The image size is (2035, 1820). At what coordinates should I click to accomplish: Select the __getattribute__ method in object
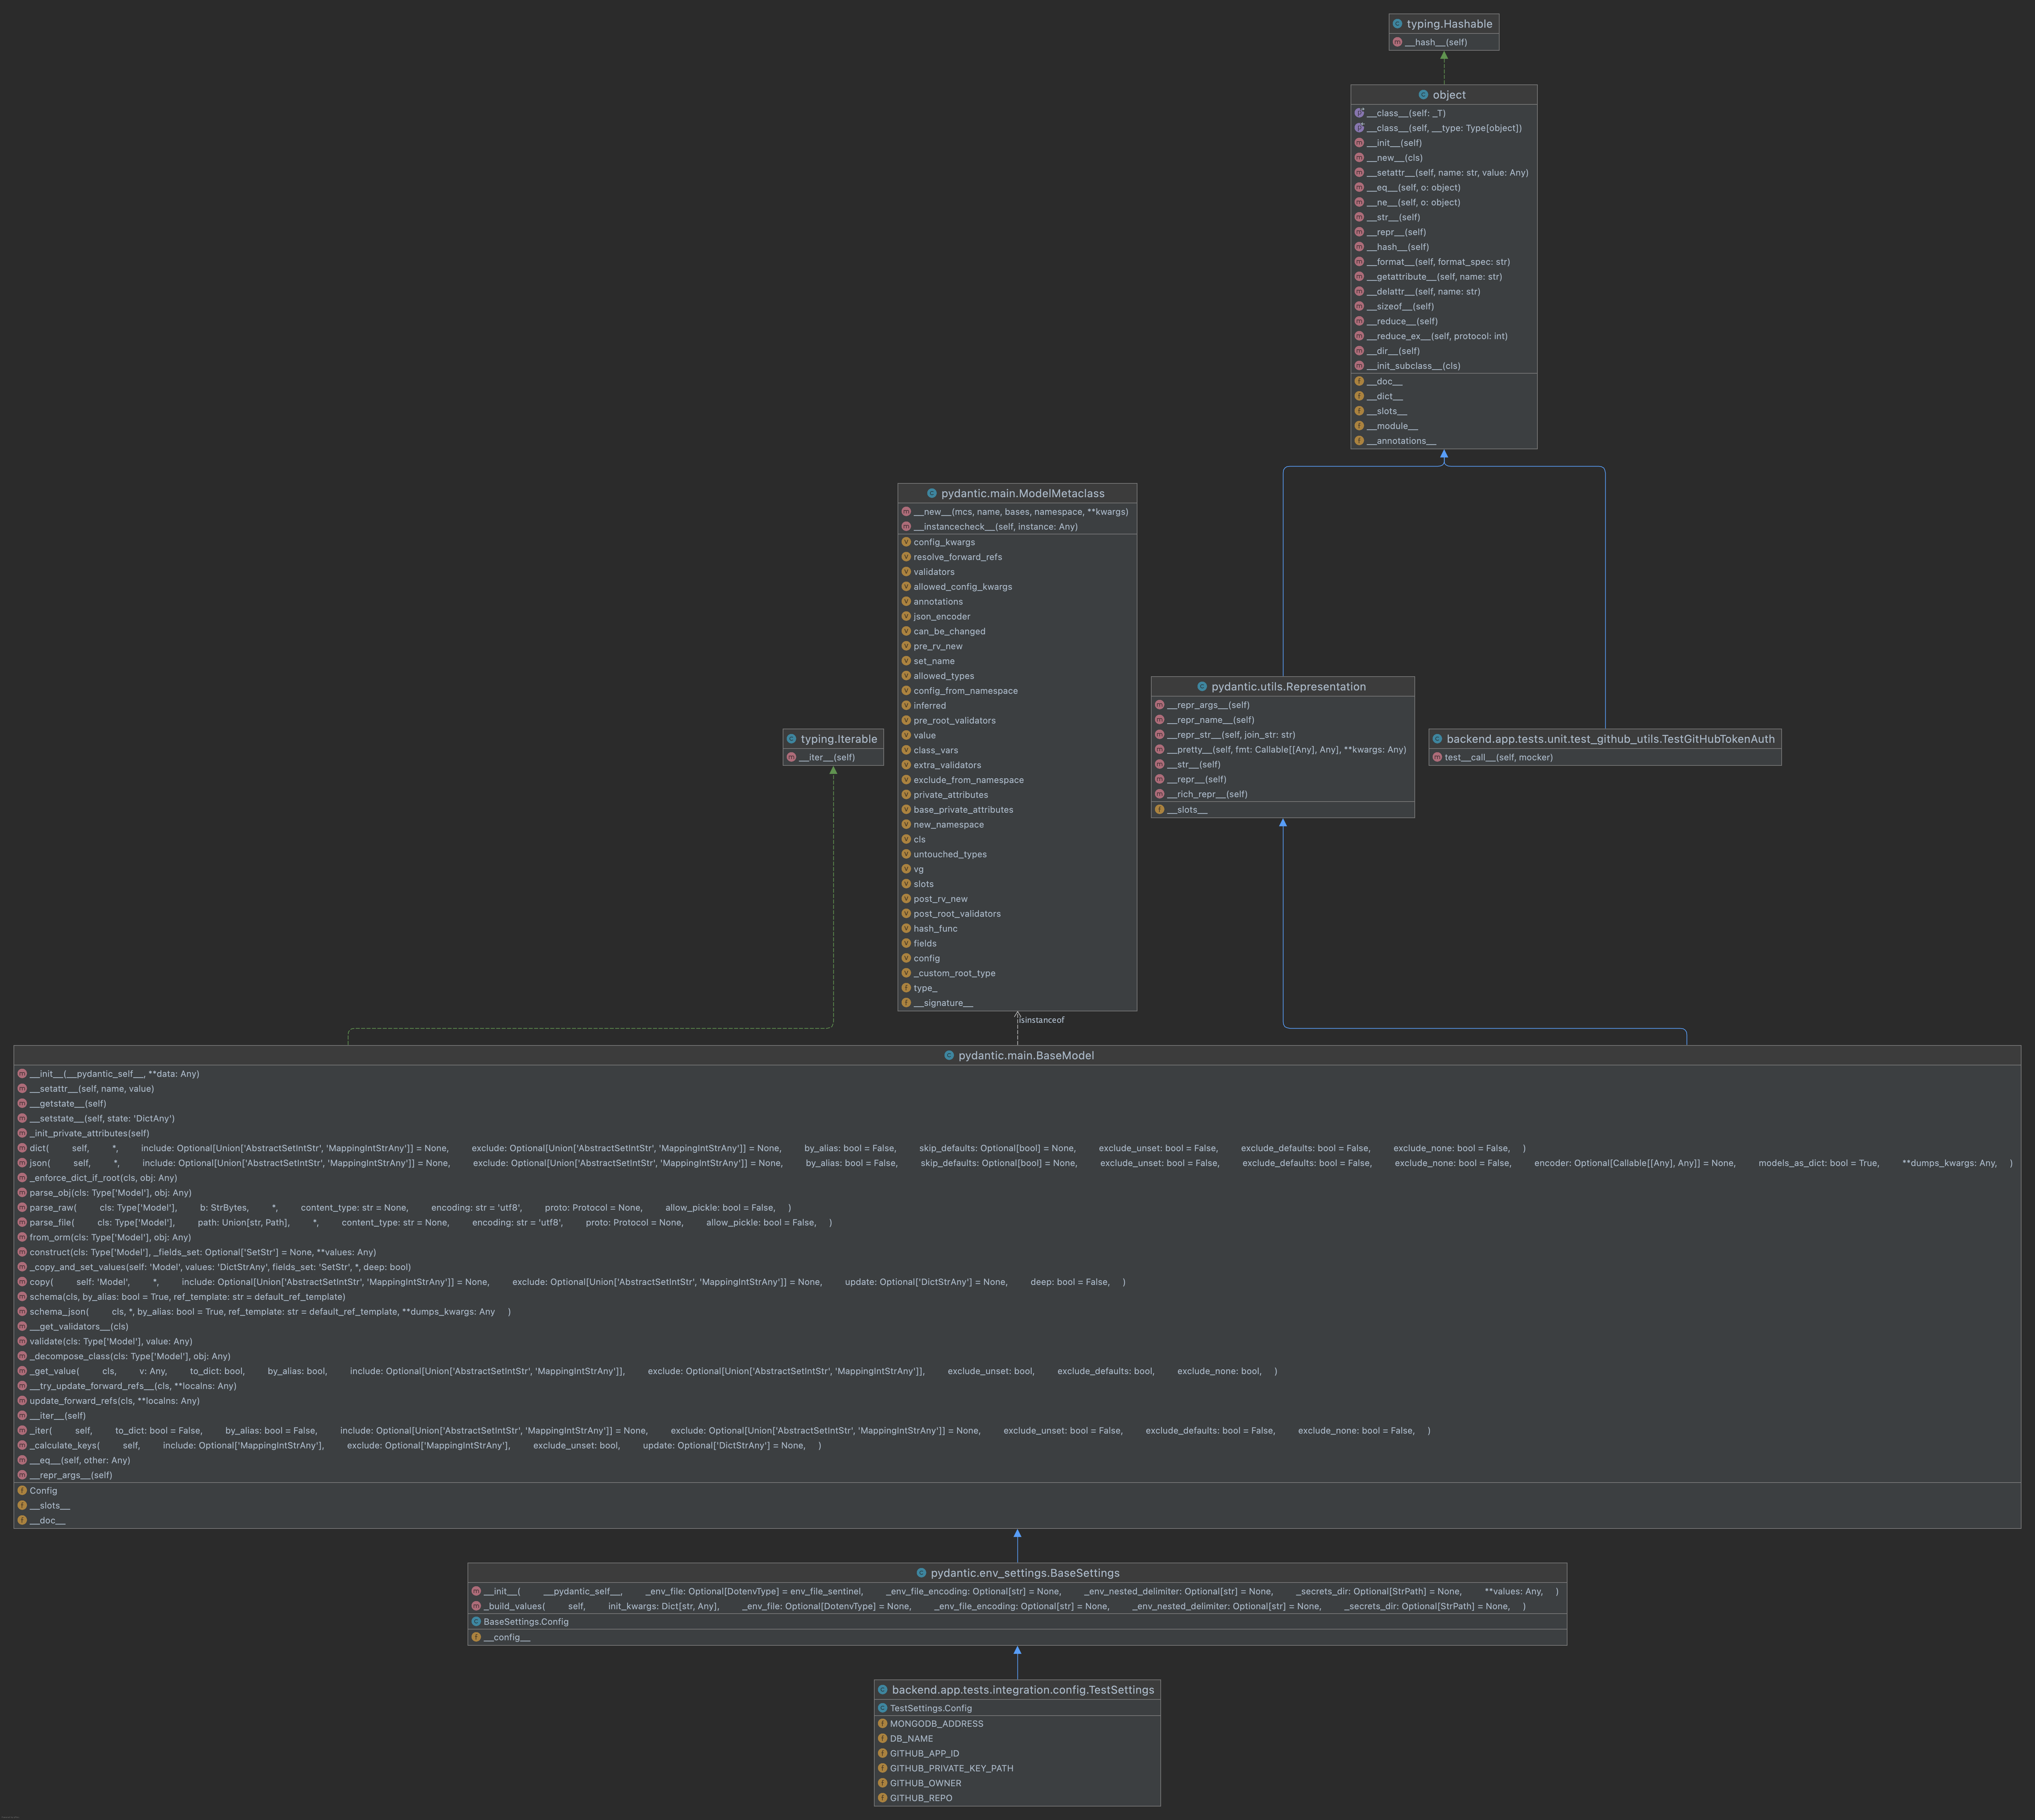(x=1434, y=277)
